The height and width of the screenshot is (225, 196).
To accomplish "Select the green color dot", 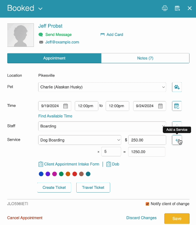I will (61, 174).
